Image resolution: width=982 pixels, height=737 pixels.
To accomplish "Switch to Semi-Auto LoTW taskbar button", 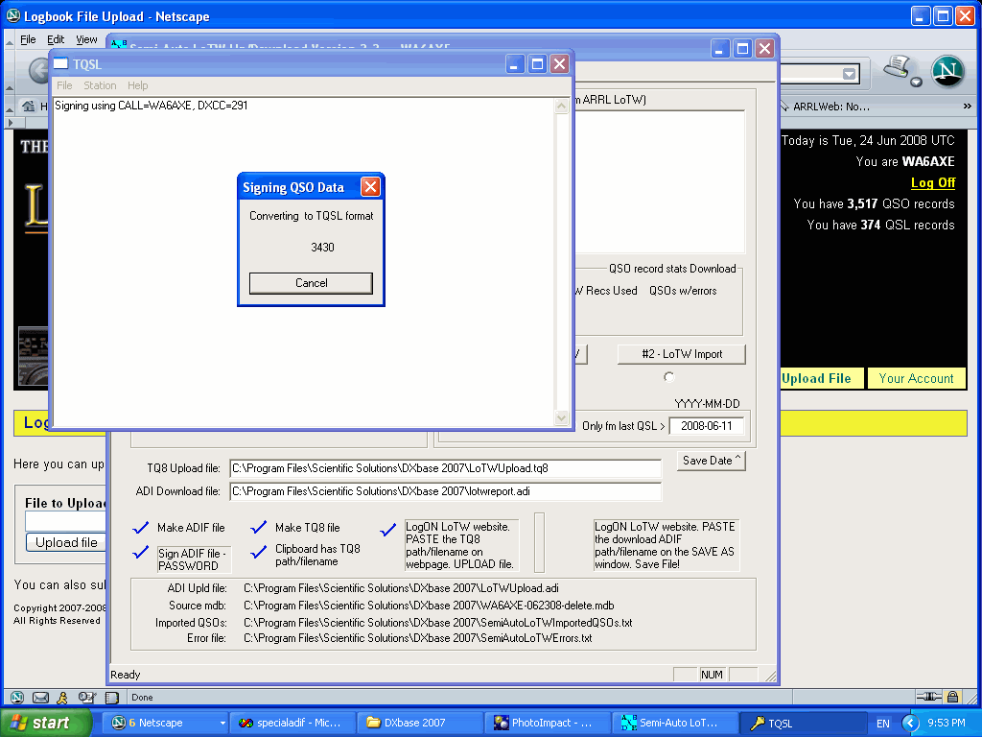I will (x=675, y=723).
